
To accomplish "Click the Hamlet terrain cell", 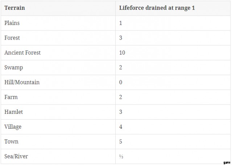I will 13,112.
